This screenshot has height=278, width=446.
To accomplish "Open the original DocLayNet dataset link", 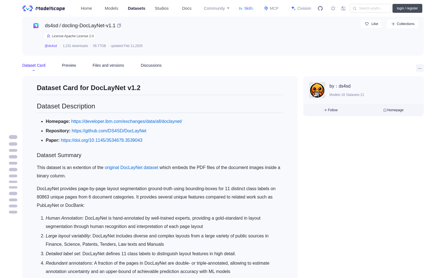I will coord(131,168).
